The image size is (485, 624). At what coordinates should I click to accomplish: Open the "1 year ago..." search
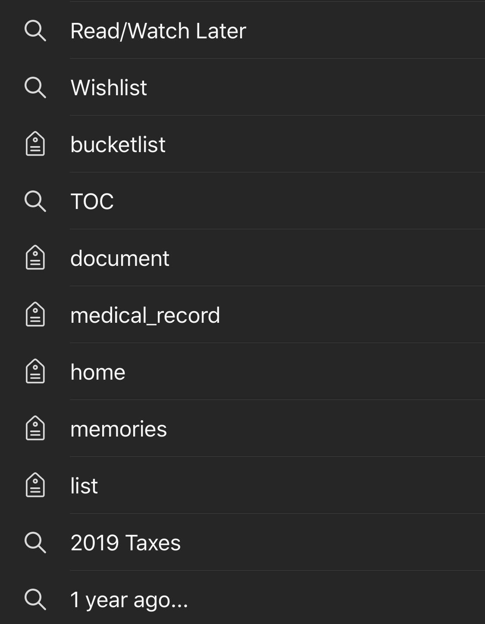[x=129, y=599]
